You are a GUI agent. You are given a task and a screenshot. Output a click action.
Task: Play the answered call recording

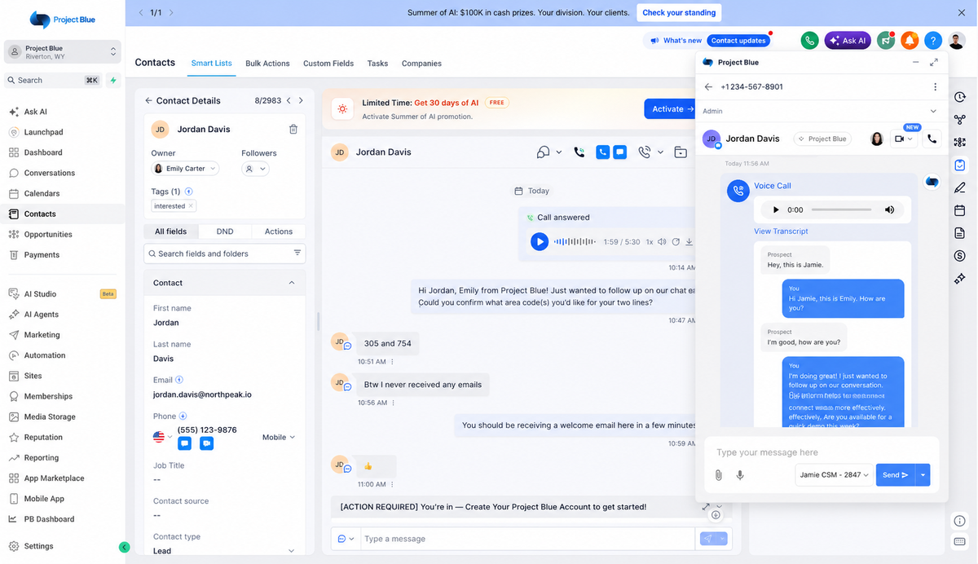tap(539, 241)
